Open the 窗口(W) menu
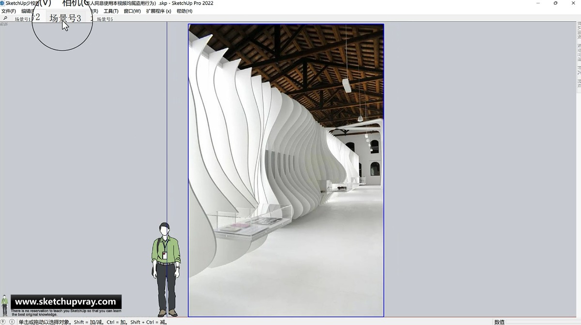Viewport: 581px width, 325px height. [x=132, y=11]
